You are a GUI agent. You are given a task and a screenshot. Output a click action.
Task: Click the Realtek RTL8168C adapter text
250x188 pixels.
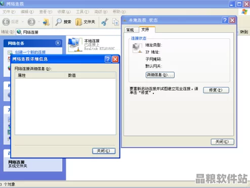point(102,49)
